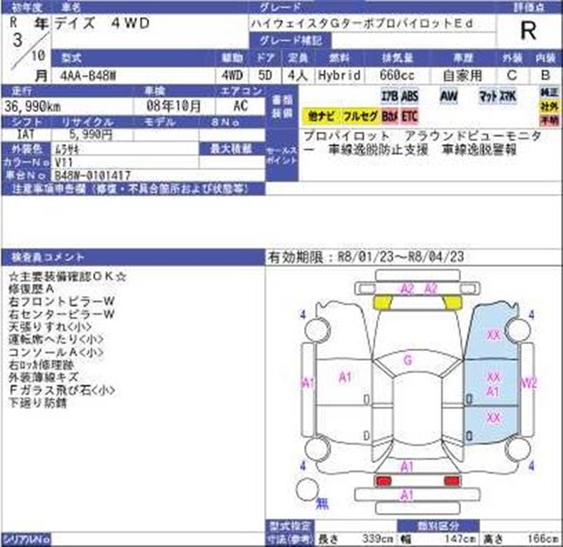Screen dimensions: 563x547
Task: Select the 5,990円 recycle fee
Action: (x=91, y=135)
